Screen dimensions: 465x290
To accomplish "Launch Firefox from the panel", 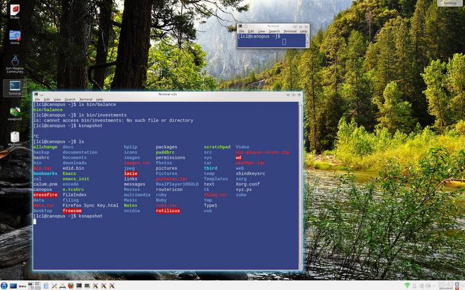I will click(71, 286).
